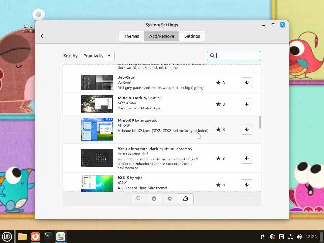Focus the theme search field

(234, 56)
